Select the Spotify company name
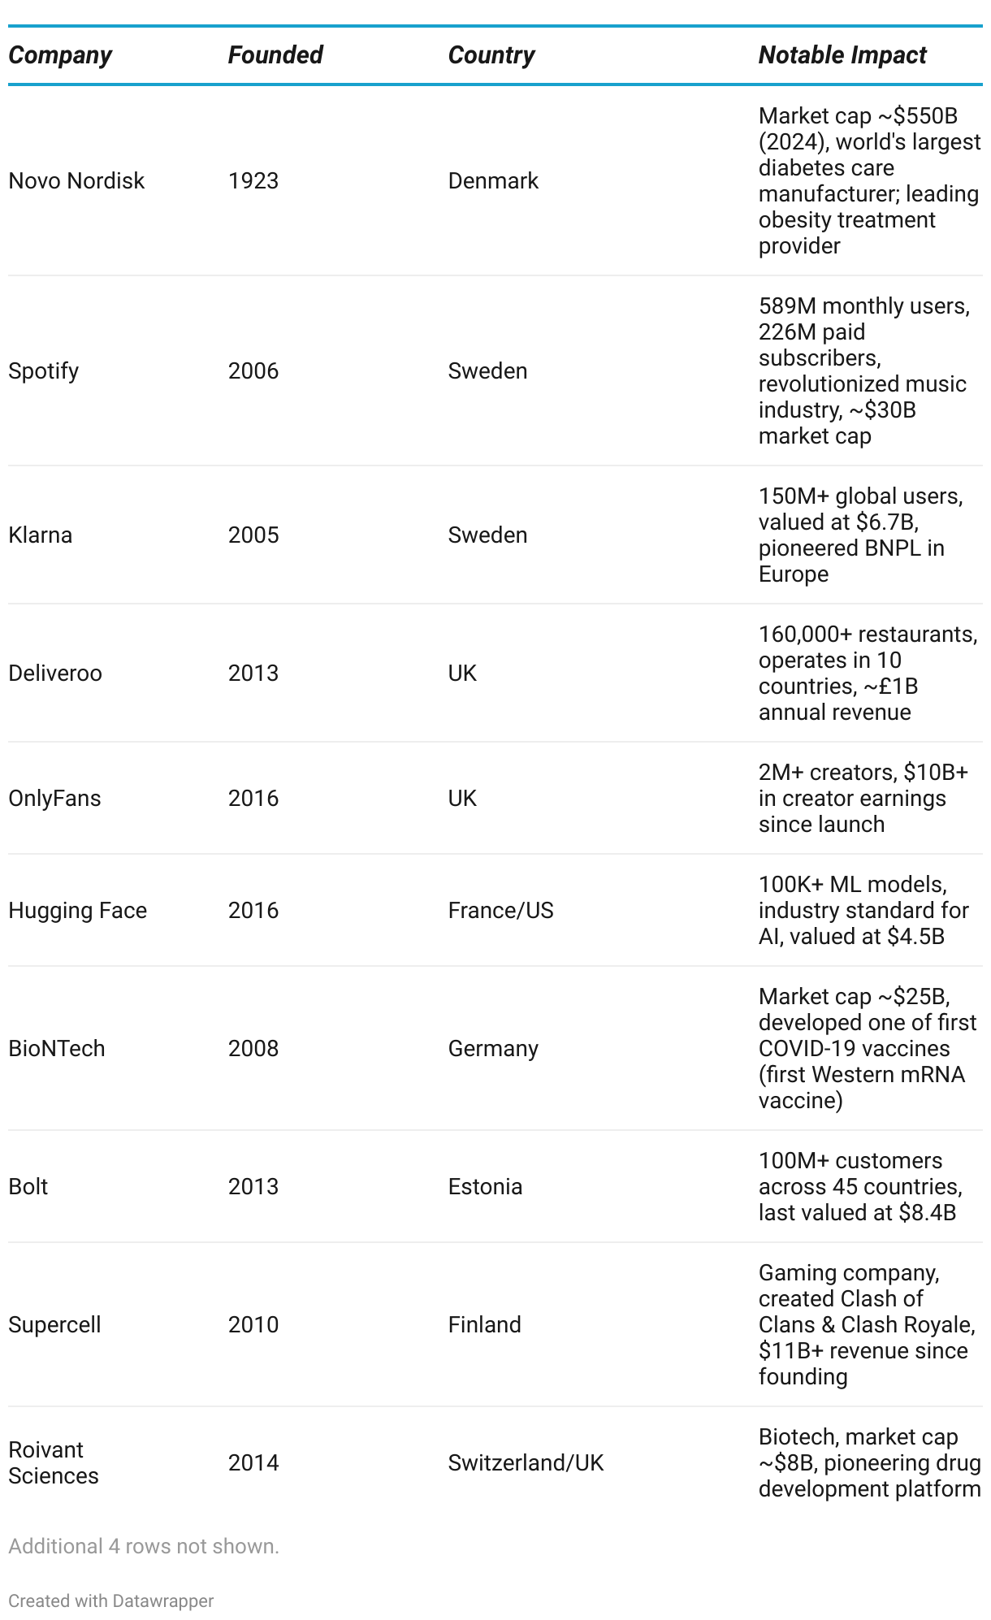 44,370
